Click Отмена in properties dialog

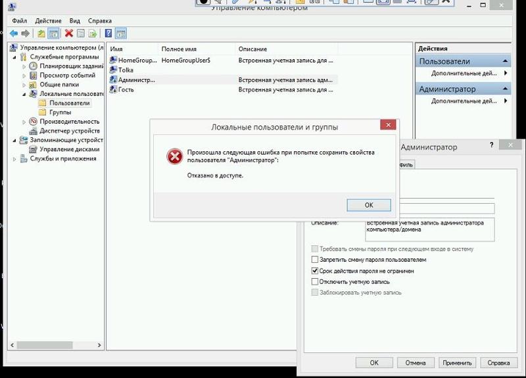pyautogui.click(x=416, y=363)
